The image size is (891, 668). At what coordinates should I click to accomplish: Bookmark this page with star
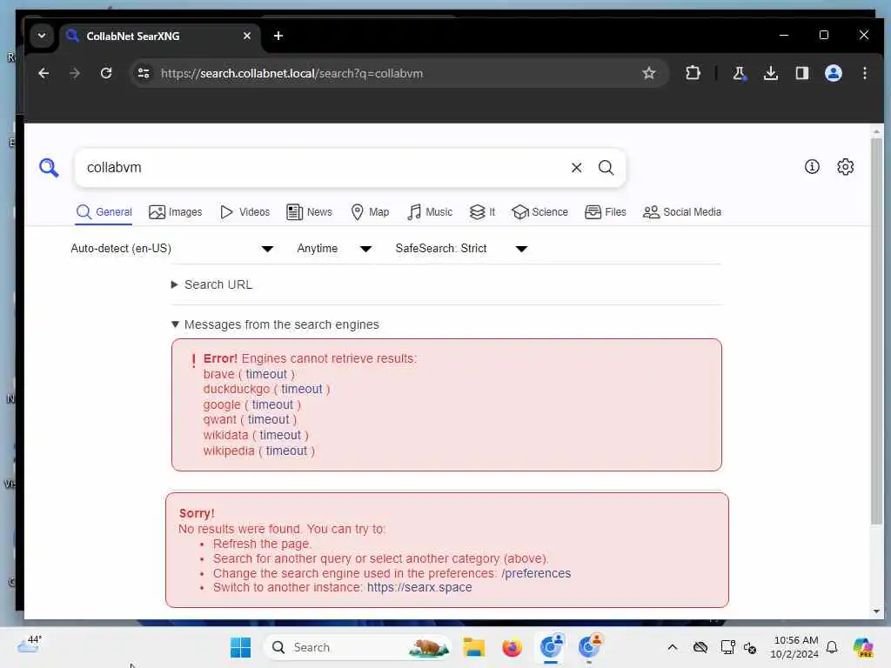(x=649, y=73)
